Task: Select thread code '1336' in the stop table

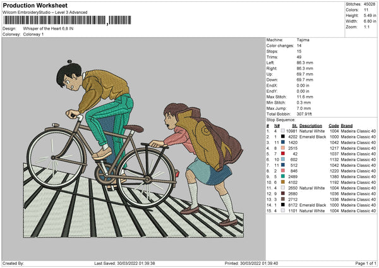Action: 335,199
